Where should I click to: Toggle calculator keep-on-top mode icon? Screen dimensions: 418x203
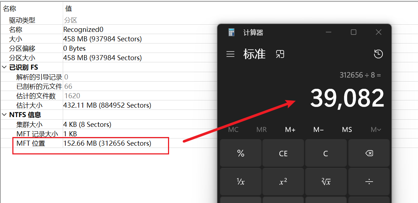[280, 54]
